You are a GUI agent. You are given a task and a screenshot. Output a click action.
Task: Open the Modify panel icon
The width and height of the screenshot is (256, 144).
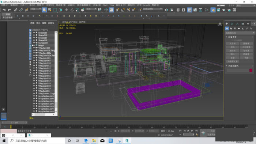[232, 24]
